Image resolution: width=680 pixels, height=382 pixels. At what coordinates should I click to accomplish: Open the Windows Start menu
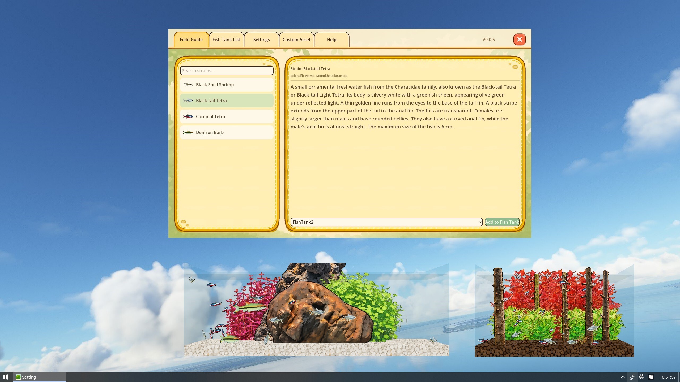tap(6, 377)
